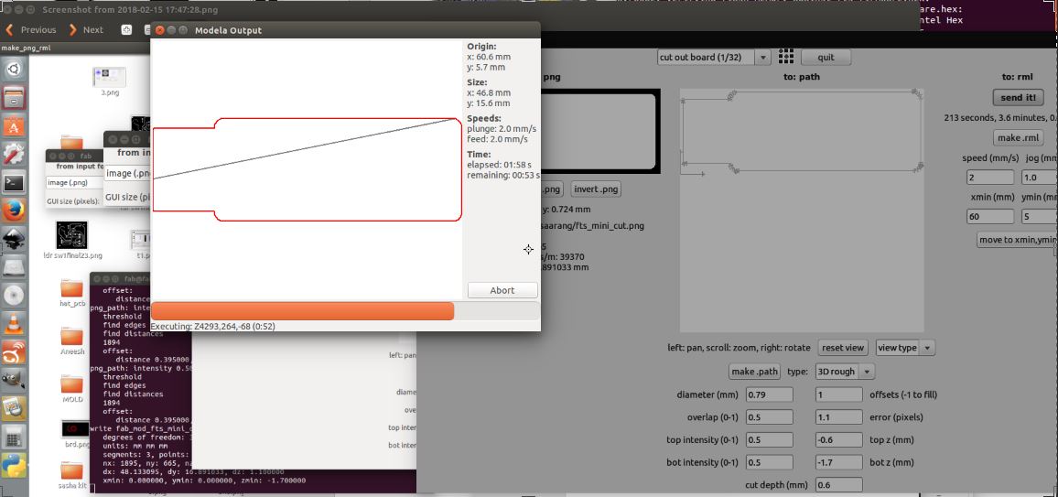Edit the cut depth (mm) field
This screenshot has width=1058, height=497.
[x=838, y=485]
